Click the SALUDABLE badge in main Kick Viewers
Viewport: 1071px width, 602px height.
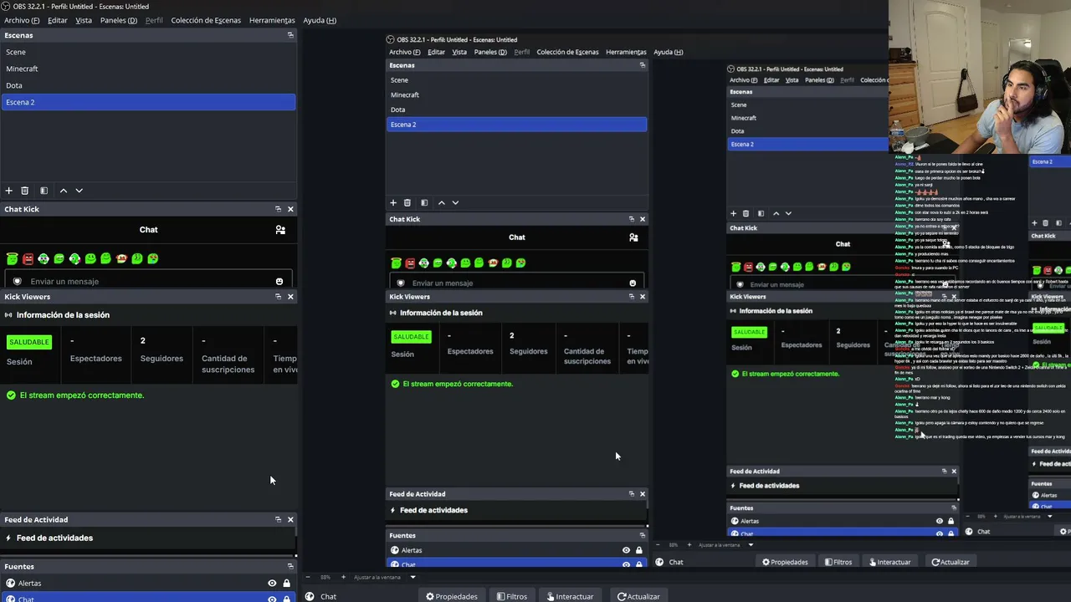pyautogui.click(x=29, y=342)
